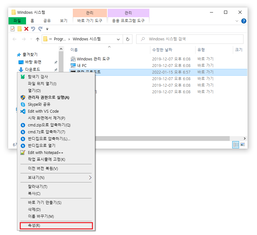Image resolution: width=257 pixels, height=235 pixels.
Task: Select the Windows 관리 도구 shortcut
Action: [93, 59]
